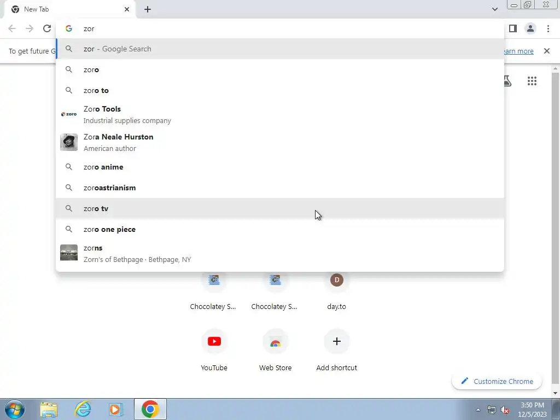The image size is (560, 420).
Task: Open the Search Labs flask icon
Action: (x=507, y=81)
